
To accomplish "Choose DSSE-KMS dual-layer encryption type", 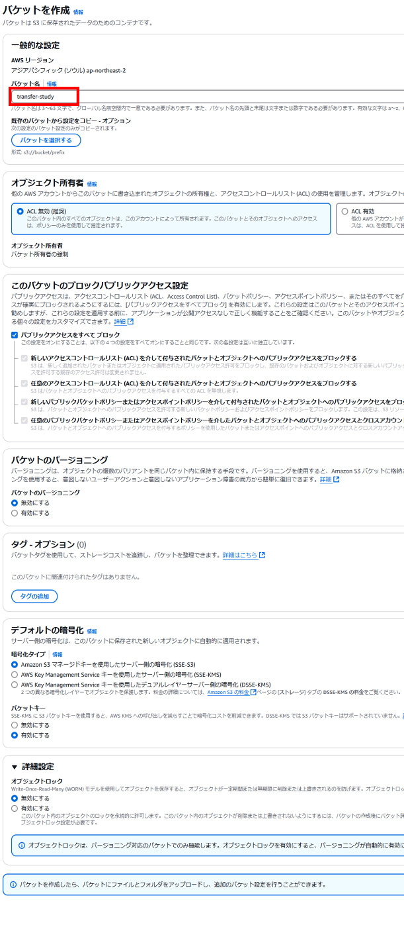I will click(15, 685).
